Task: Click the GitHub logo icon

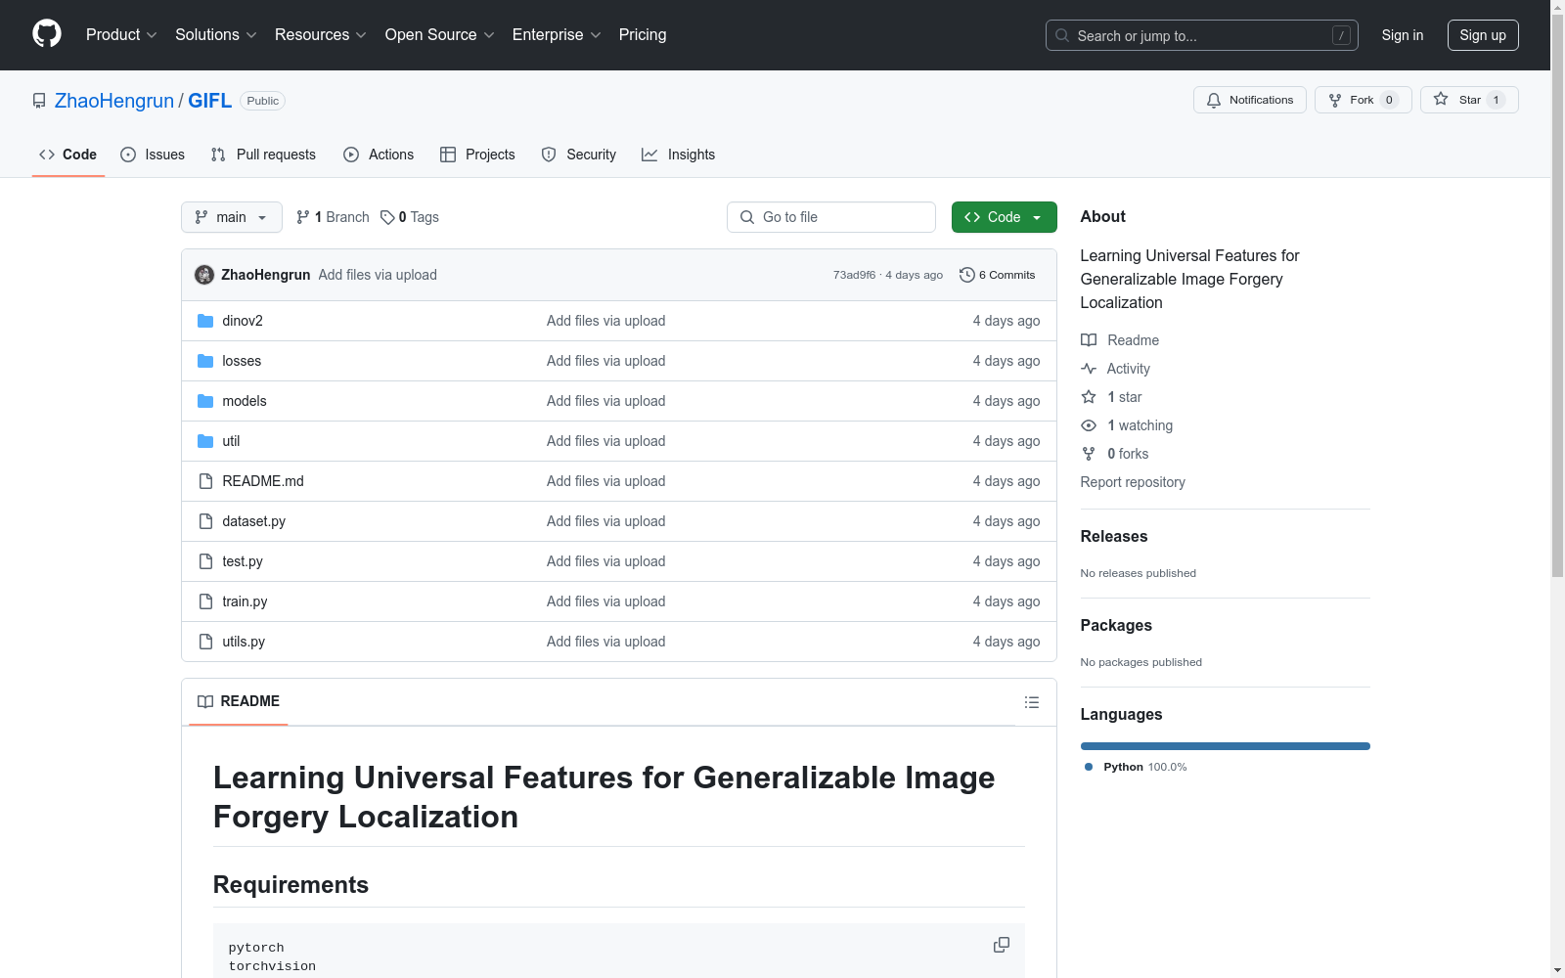Action: pyautogui.click(x=47, y=34)
